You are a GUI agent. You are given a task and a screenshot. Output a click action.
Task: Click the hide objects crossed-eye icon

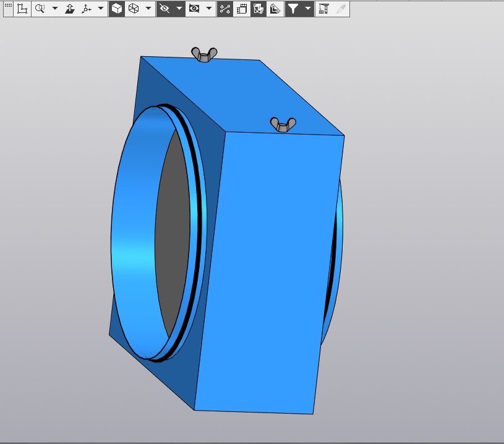click(164, 9)
